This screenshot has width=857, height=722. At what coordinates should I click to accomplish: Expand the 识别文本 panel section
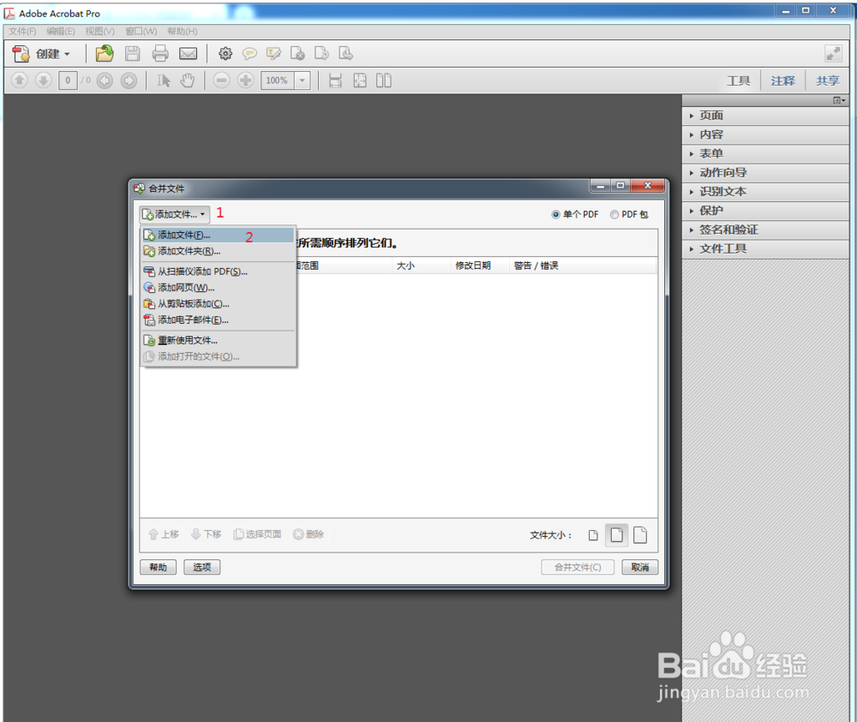765,192
